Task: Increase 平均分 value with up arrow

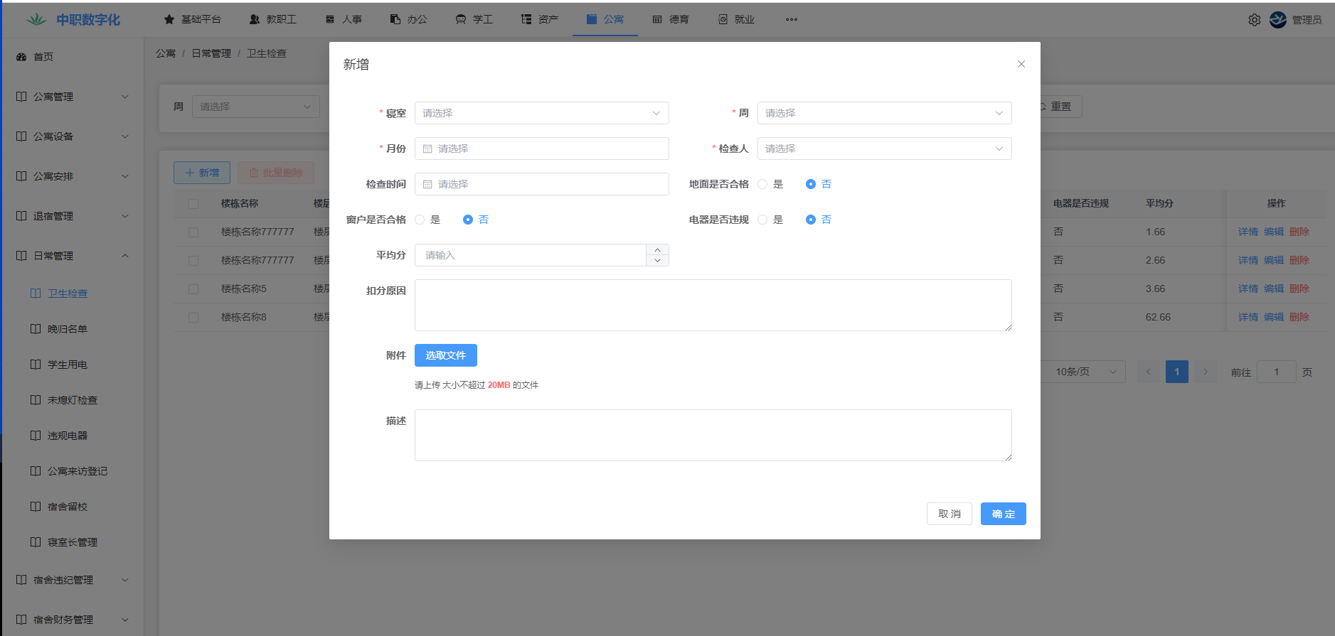Action: [x=657, y=249]
